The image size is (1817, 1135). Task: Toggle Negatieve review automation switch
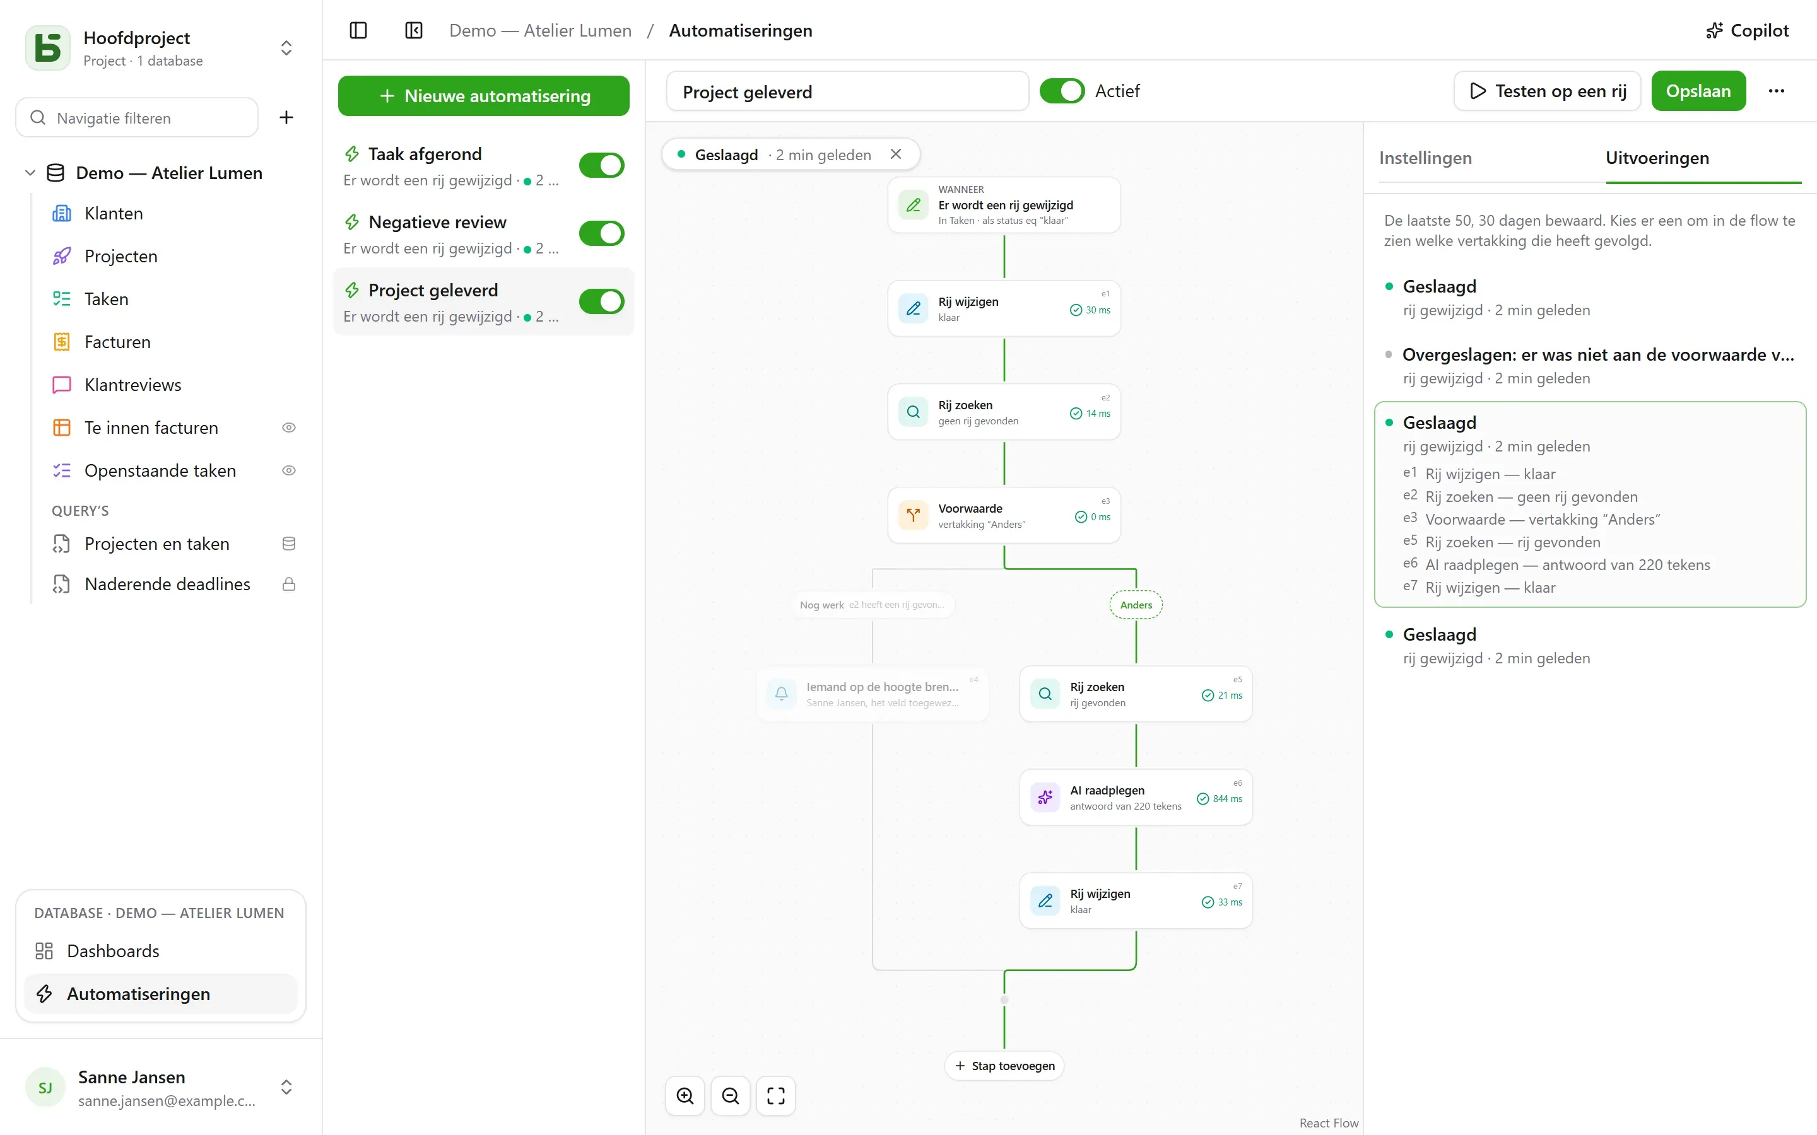pyautogui.click(x=601, y=233)
